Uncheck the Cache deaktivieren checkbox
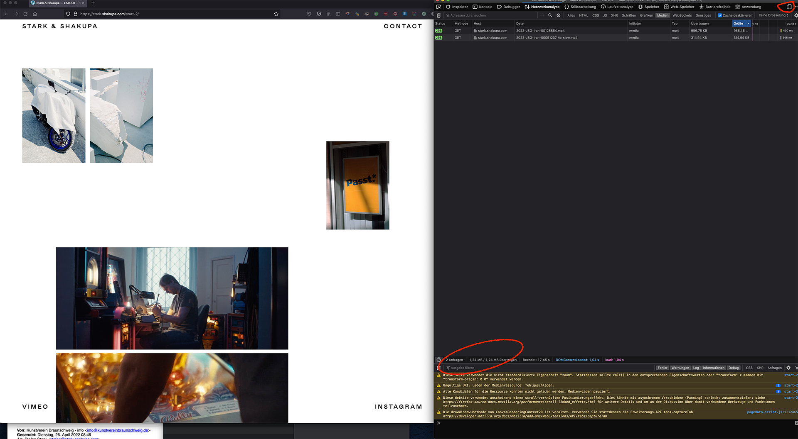 (x=720, y=15)
